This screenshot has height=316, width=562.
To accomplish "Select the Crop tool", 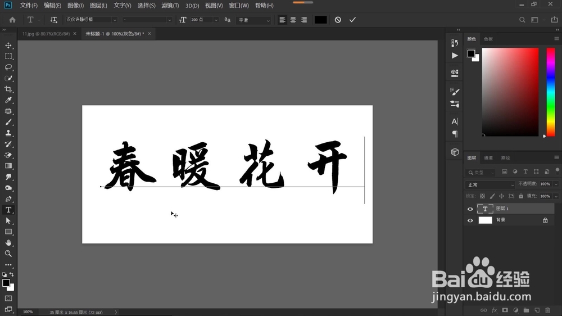I will (x=8, y=89).
